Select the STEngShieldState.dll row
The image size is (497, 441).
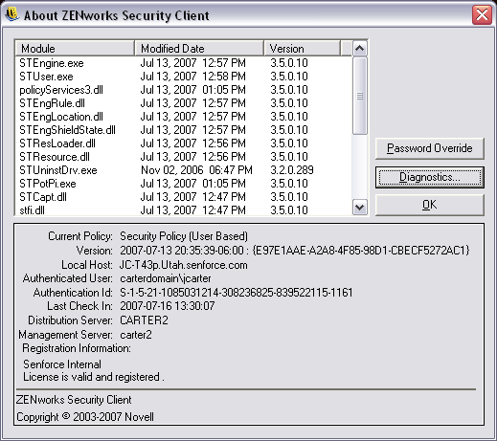[184, 130]
